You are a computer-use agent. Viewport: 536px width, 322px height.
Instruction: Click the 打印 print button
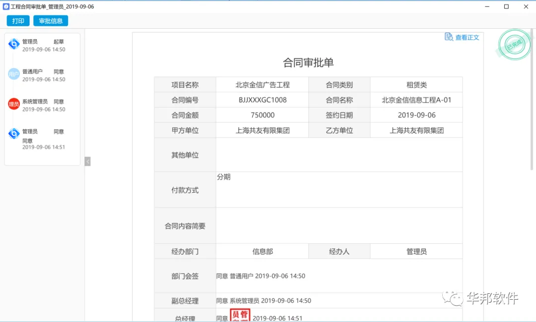(x=18, y=21)
